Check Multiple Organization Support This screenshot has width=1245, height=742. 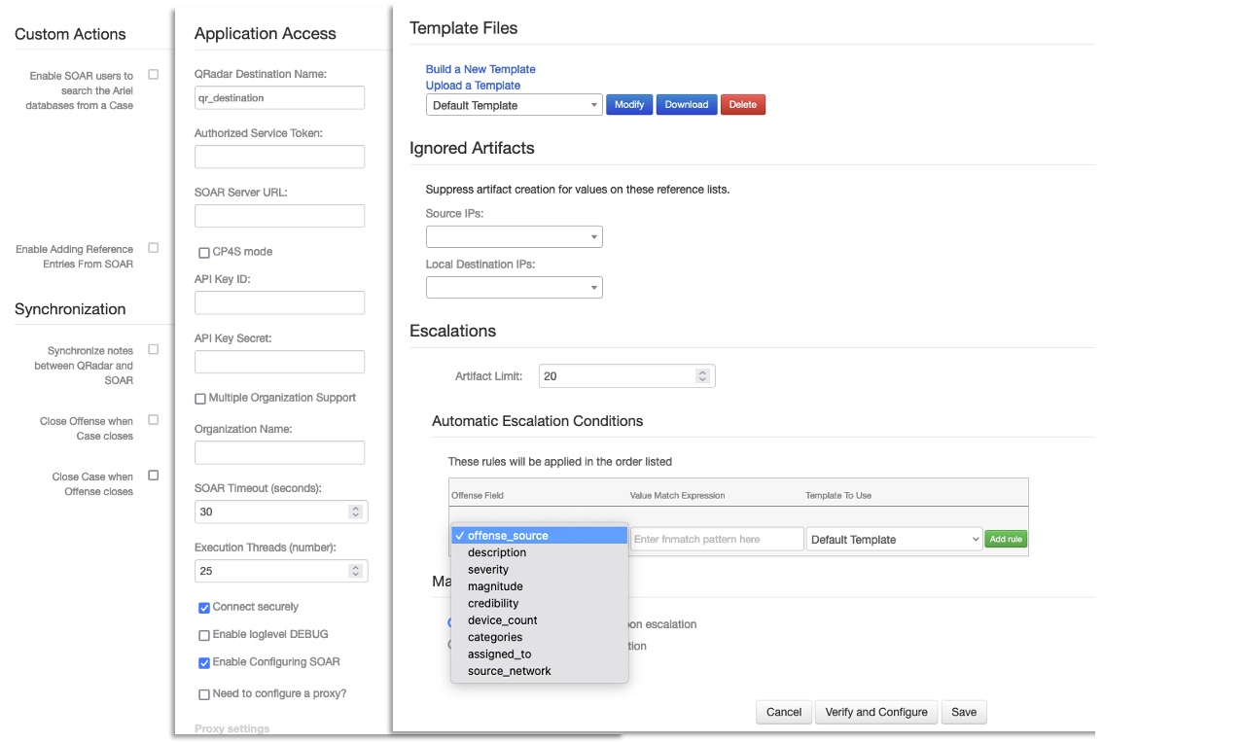pos(200,398)
